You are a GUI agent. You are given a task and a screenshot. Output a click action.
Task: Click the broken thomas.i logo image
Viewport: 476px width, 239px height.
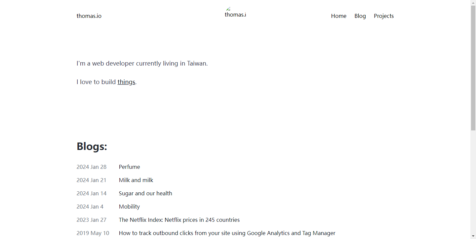coord(235,13)
